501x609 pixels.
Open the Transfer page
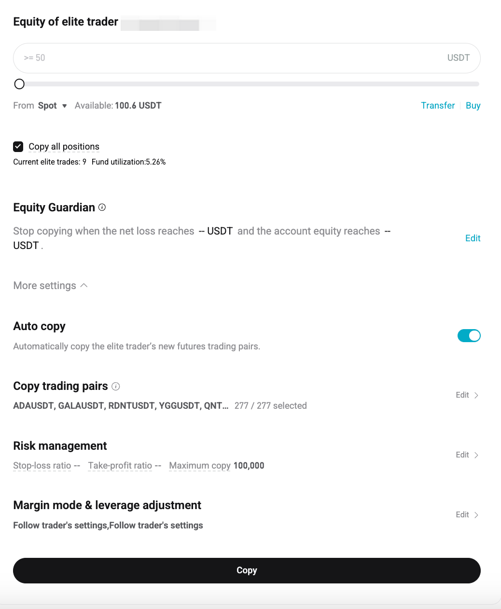(x=437, y=105)
